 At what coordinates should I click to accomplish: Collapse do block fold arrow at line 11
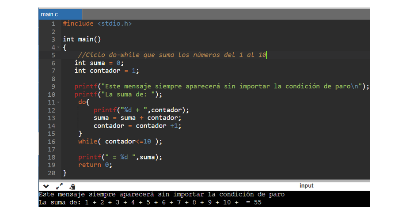click(58, 102)
